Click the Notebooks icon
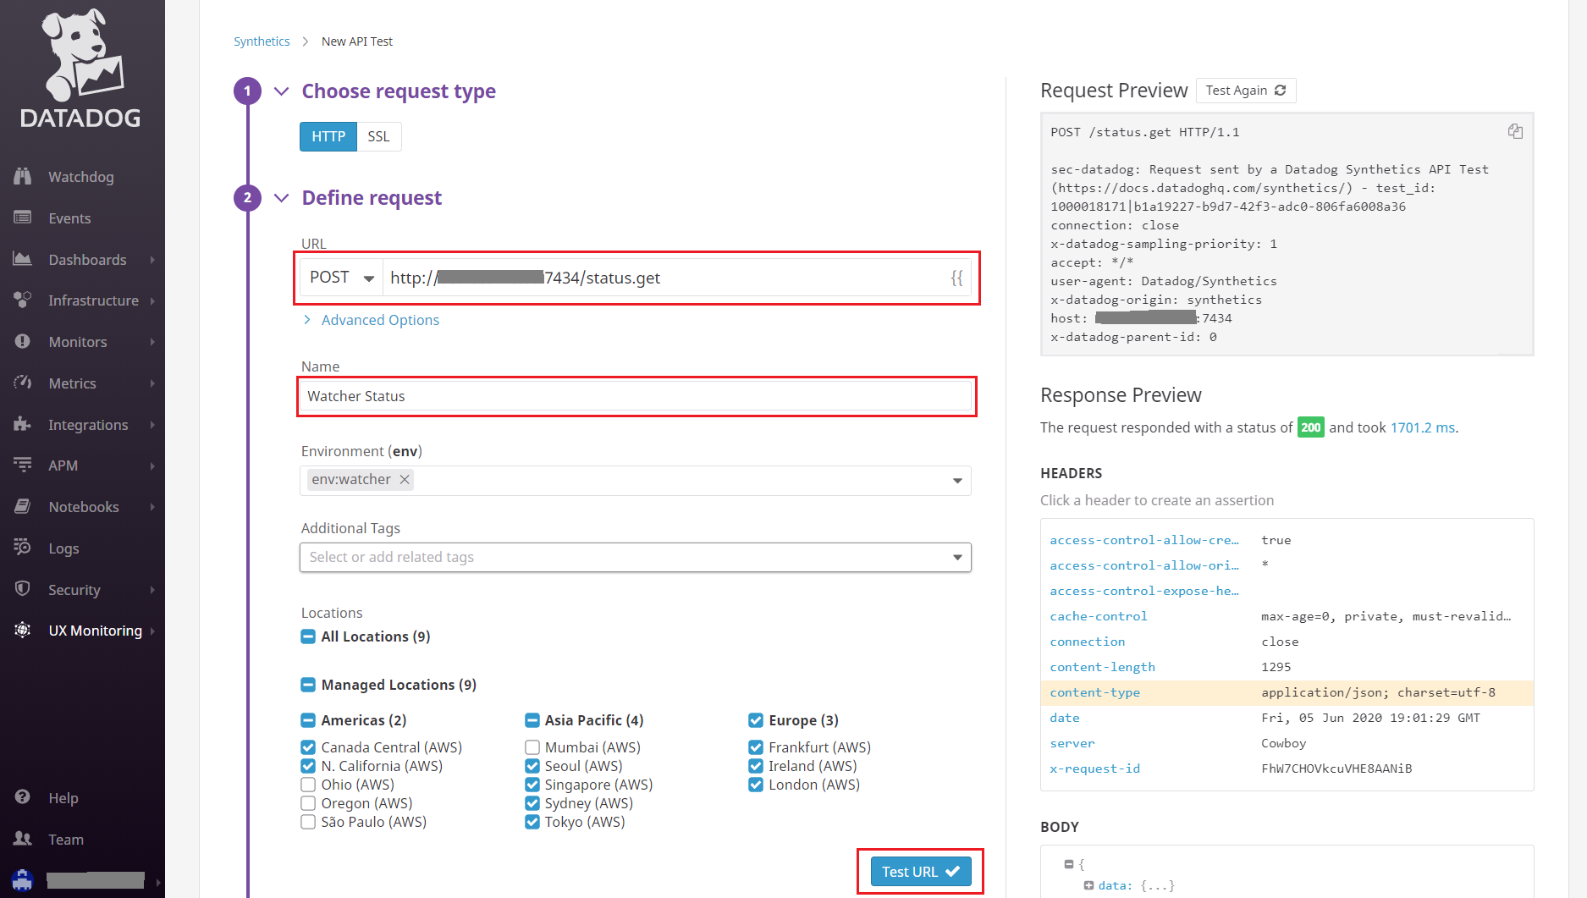Viewport: 1587px width, 898px height. point(23,506)
